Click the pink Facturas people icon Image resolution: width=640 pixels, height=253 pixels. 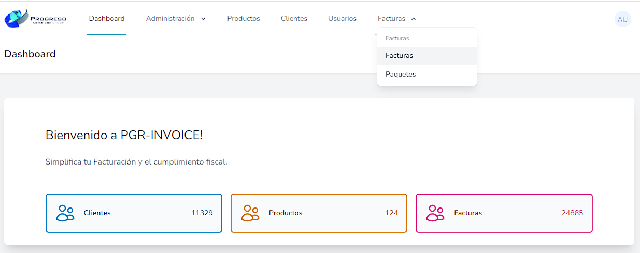pos(435,213)
